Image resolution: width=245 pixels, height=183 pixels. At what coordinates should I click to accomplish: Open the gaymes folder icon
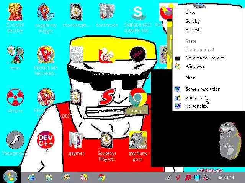[x=76, y=140]
